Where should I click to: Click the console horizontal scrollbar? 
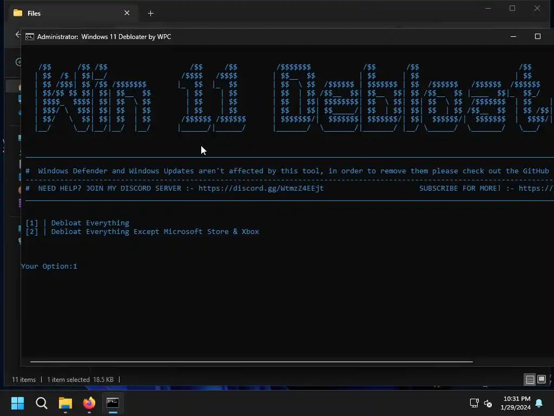click(252, 362)
